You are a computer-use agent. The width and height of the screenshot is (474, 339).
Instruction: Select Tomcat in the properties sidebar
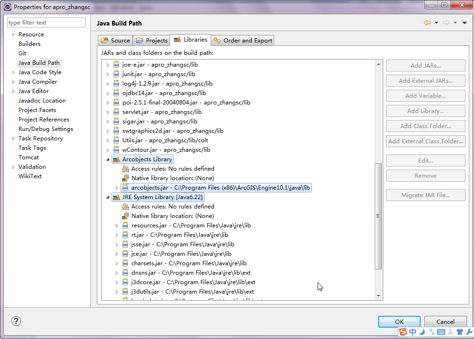tap(29, 157)
